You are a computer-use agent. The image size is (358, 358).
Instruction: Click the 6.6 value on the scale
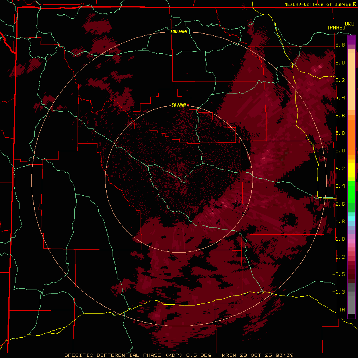340,115
